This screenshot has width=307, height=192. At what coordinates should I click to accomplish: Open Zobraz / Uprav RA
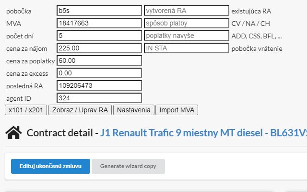click(x=80, y=110)
